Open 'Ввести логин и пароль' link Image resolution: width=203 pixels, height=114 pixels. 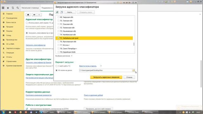click(x=88, y=66)
